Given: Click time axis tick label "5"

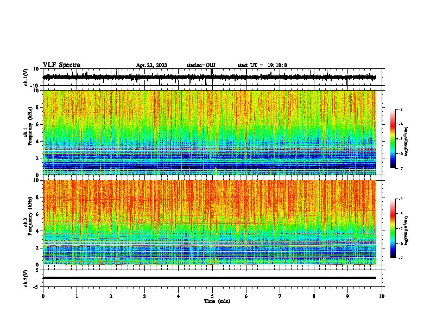Looking at the screenshot, I should pyautogui.click(x=212, y=296).
